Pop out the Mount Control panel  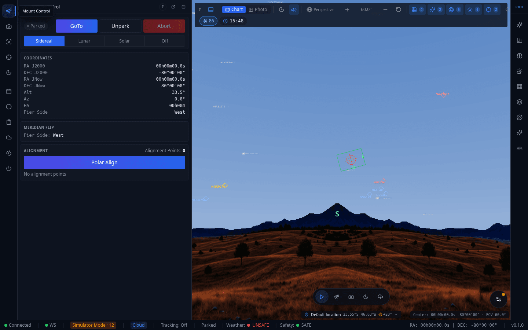coord(173,7)
